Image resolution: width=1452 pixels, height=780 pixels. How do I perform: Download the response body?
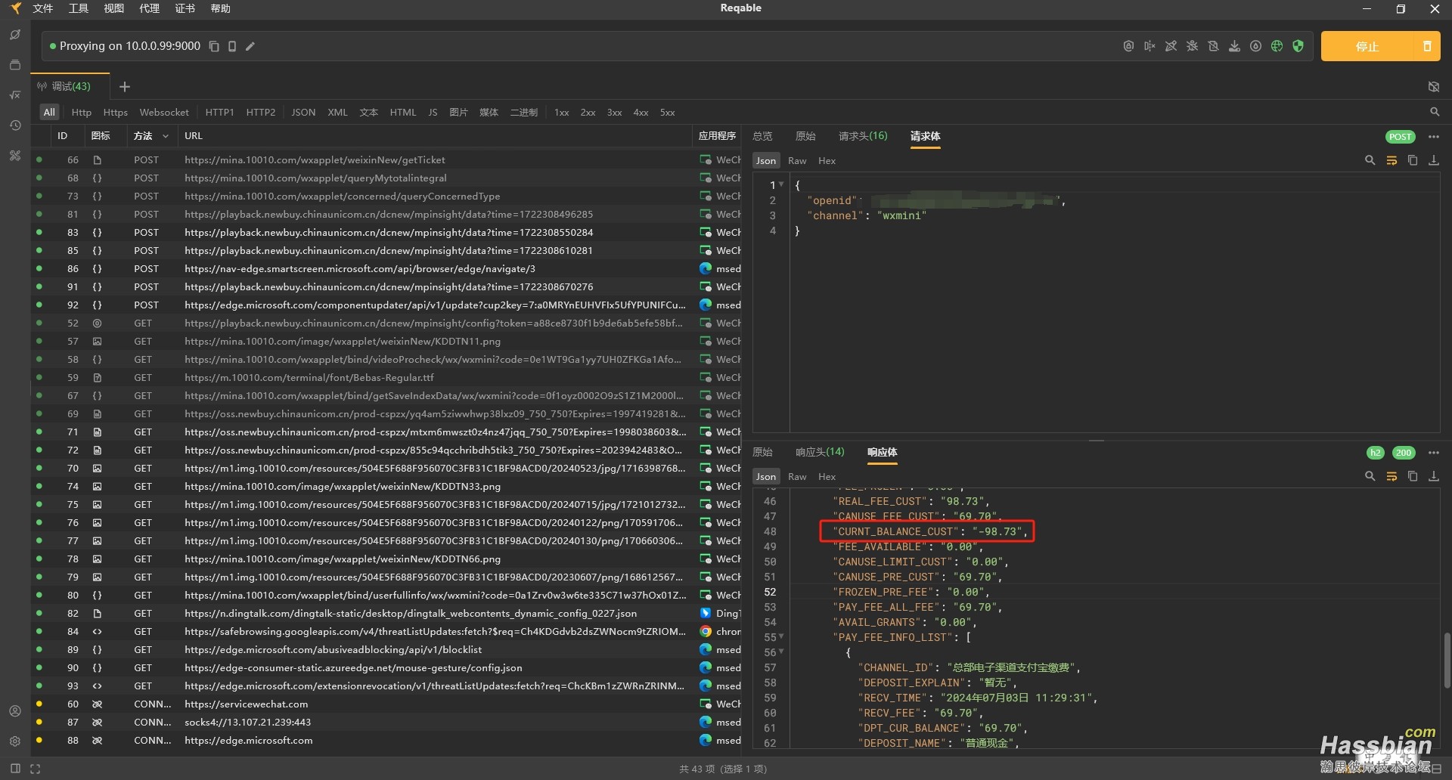[1433, 476]
